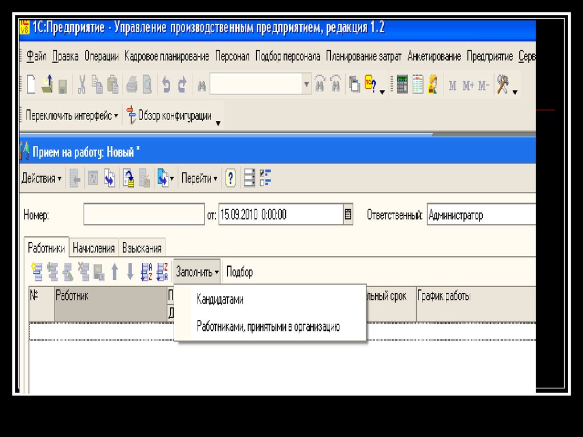Click the tools hammer-and-wrench icon
Viewport: 583px width, 437px height.
503,85
